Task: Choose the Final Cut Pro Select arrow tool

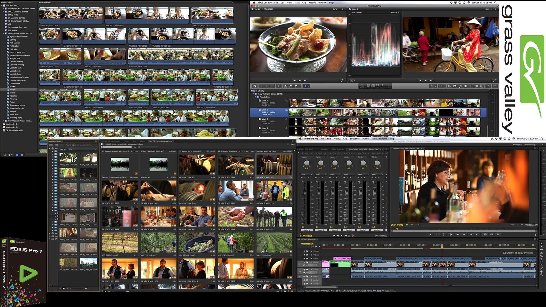Action: [306, 86]
